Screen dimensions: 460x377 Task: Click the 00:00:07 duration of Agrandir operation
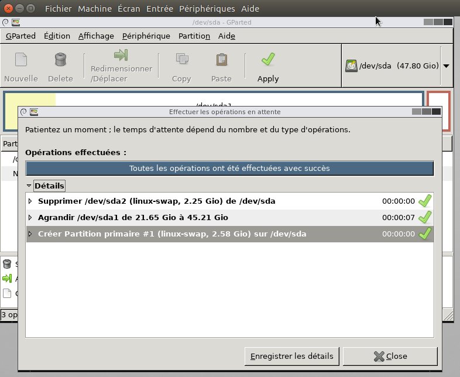(399, 217)
